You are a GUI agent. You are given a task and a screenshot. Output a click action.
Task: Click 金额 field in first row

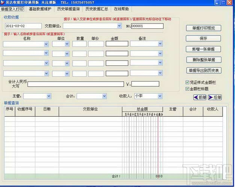(x=117, y=44)
